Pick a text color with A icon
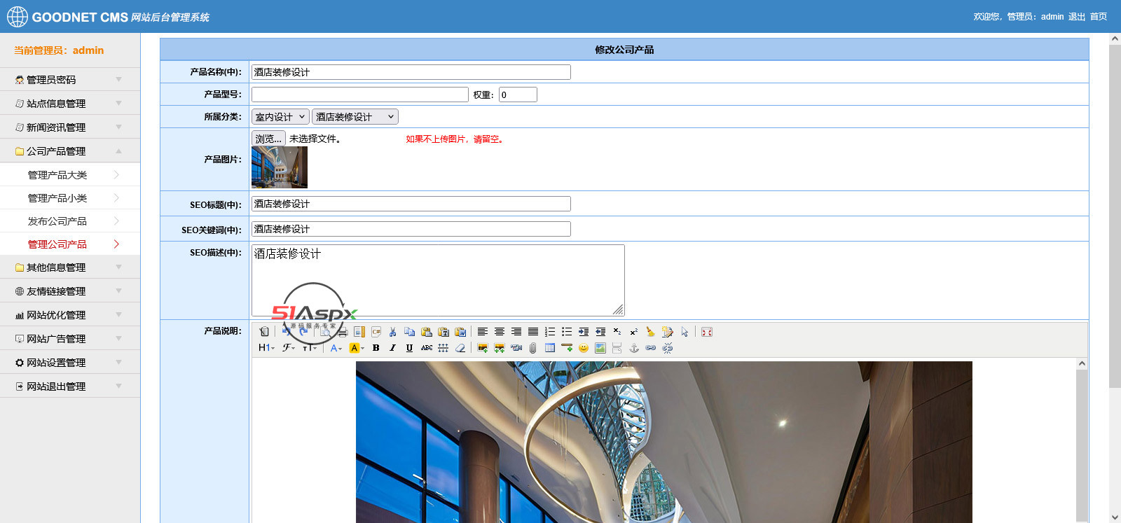Screen dimensions: 1121x523 336,348
